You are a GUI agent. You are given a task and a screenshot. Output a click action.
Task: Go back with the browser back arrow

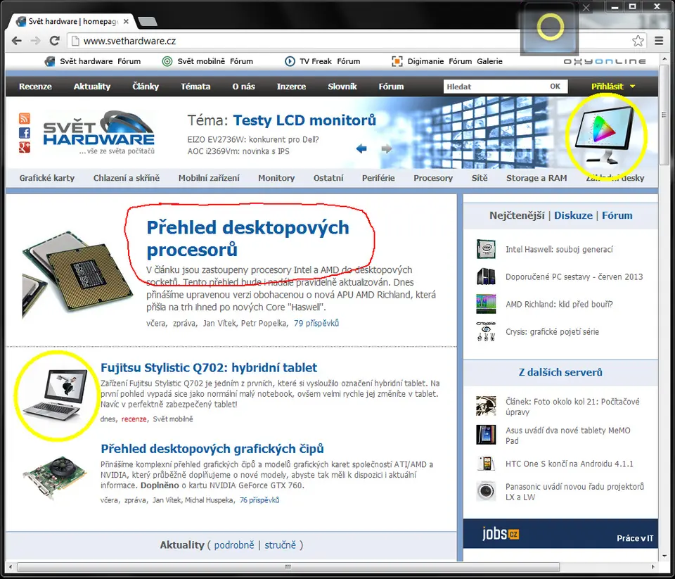point(16,41)
